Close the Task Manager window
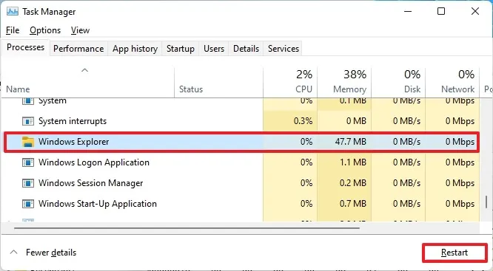The height and width of the screenshot is (271, 493). click(475, 12)
